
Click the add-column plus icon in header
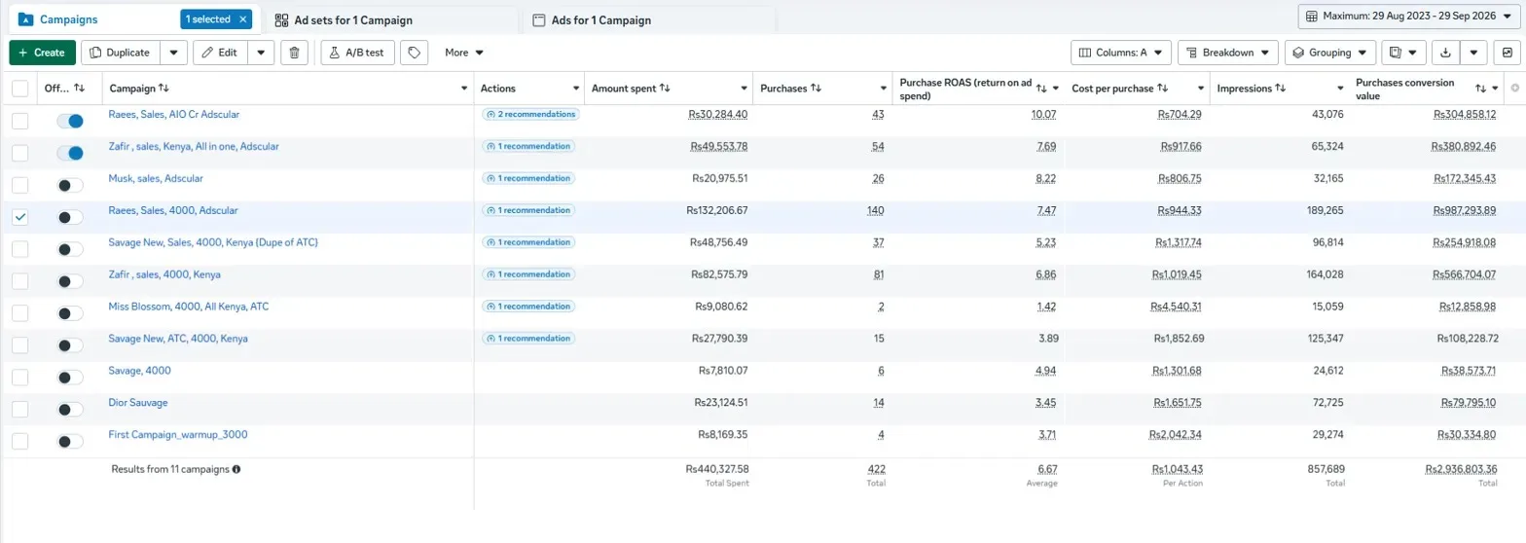coord(1514,89)
